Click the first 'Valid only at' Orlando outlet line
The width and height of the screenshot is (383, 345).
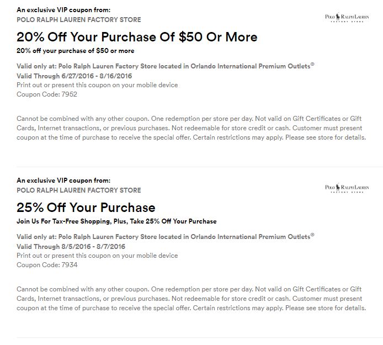coord(166,66)
